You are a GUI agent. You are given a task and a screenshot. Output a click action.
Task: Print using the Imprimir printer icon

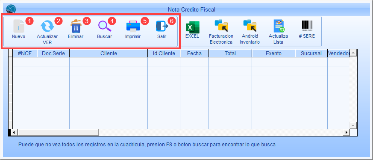[133, 26]
